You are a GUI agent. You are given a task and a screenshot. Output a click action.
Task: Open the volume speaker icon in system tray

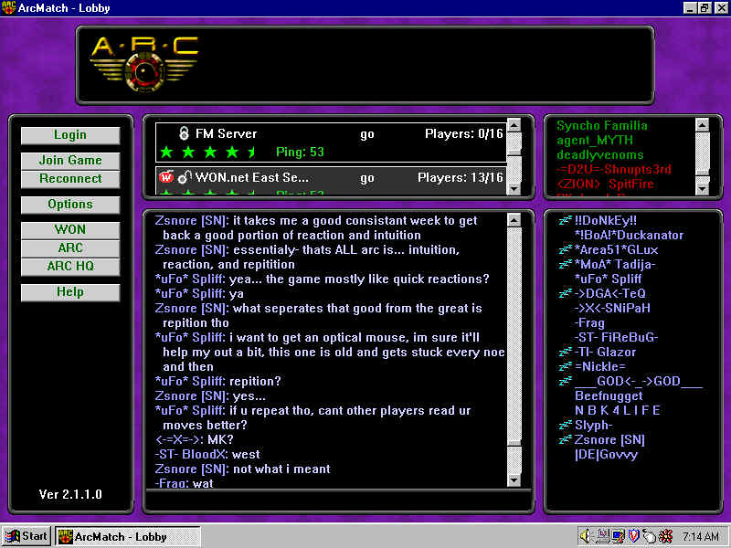click(587, 536)
